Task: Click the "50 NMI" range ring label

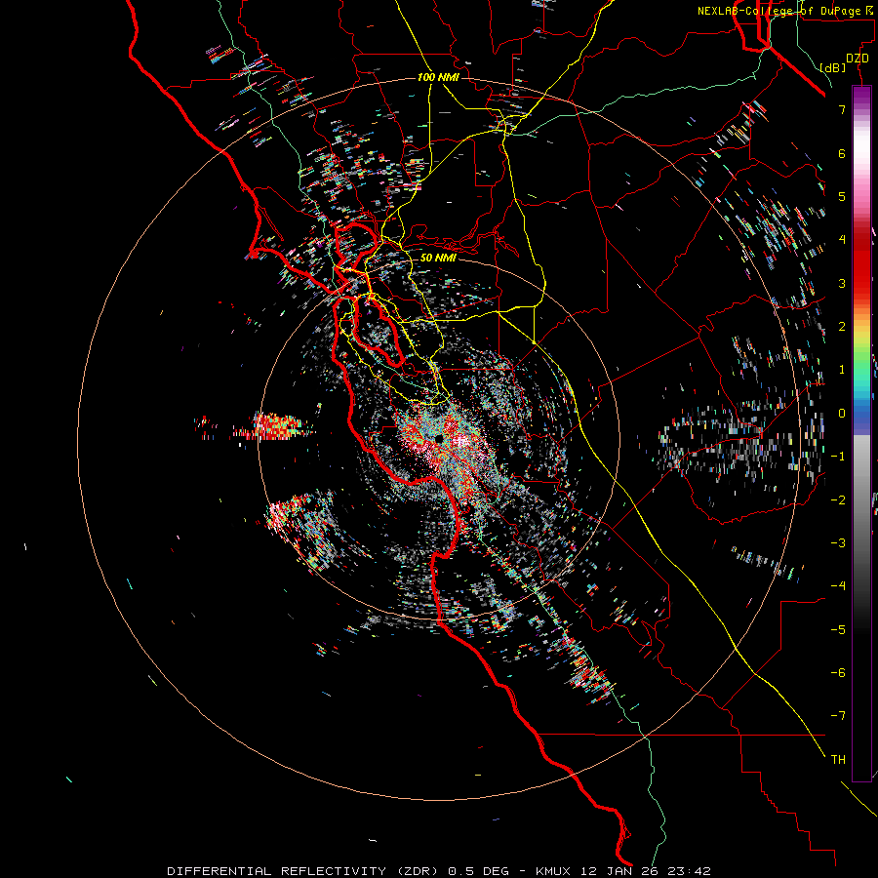Action: coord(438,258)
